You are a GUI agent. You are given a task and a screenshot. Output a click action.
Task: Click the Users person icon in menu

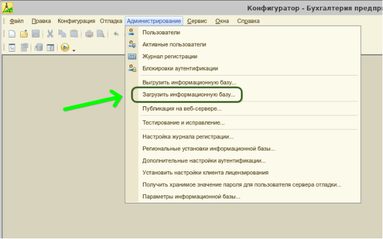coord(131,32)
